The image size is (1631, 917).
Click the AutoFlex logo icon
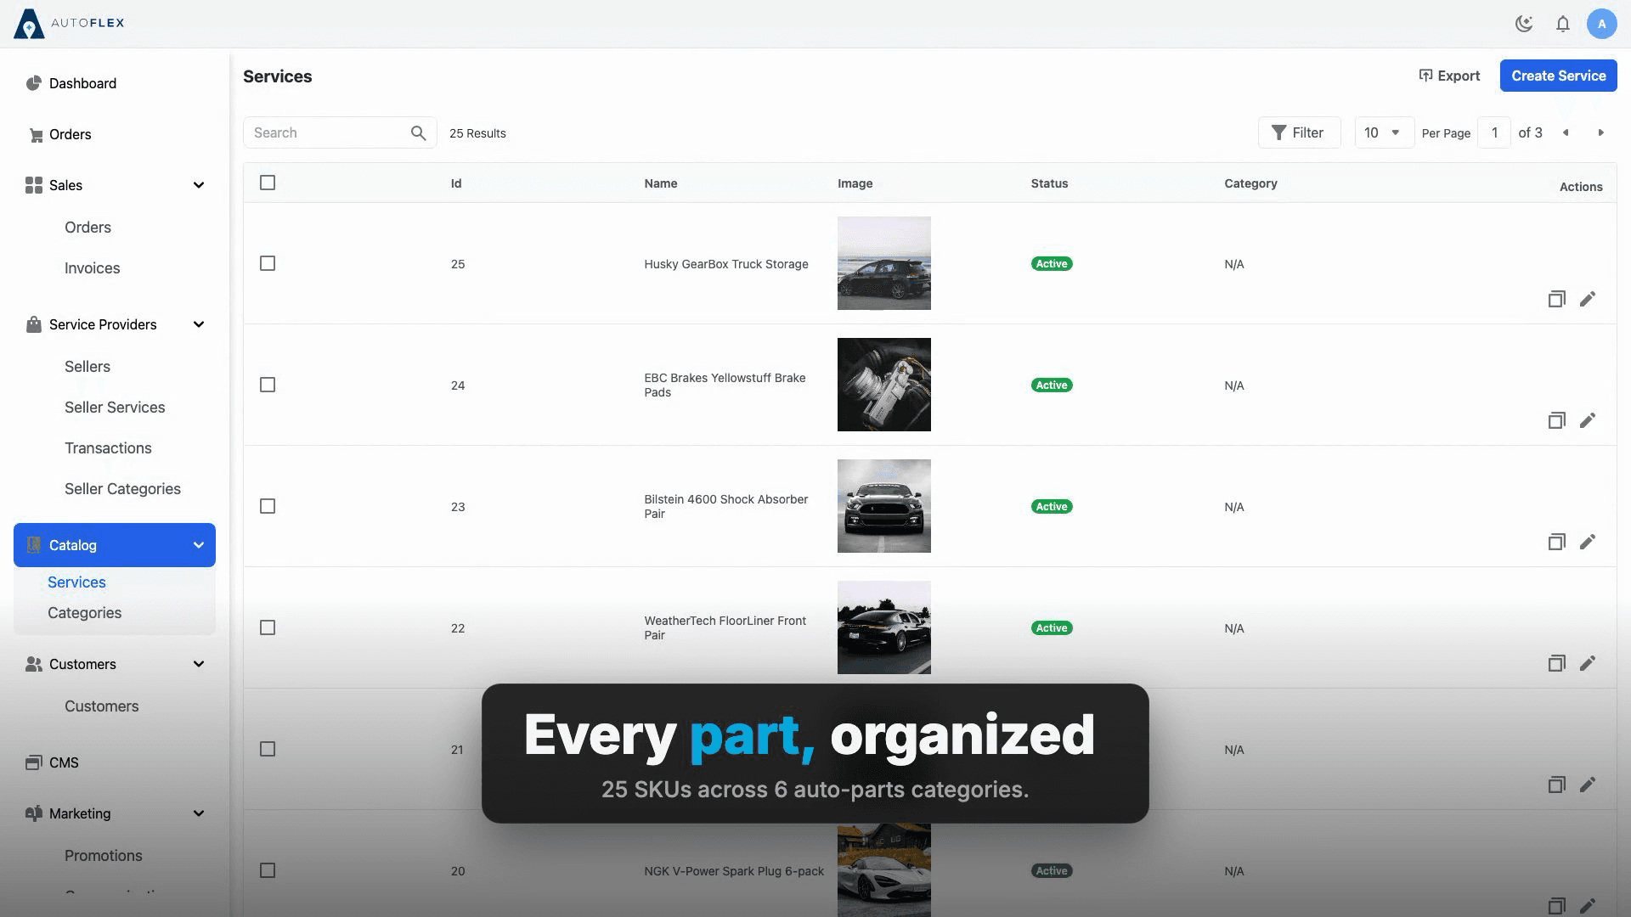pos(29,24)
